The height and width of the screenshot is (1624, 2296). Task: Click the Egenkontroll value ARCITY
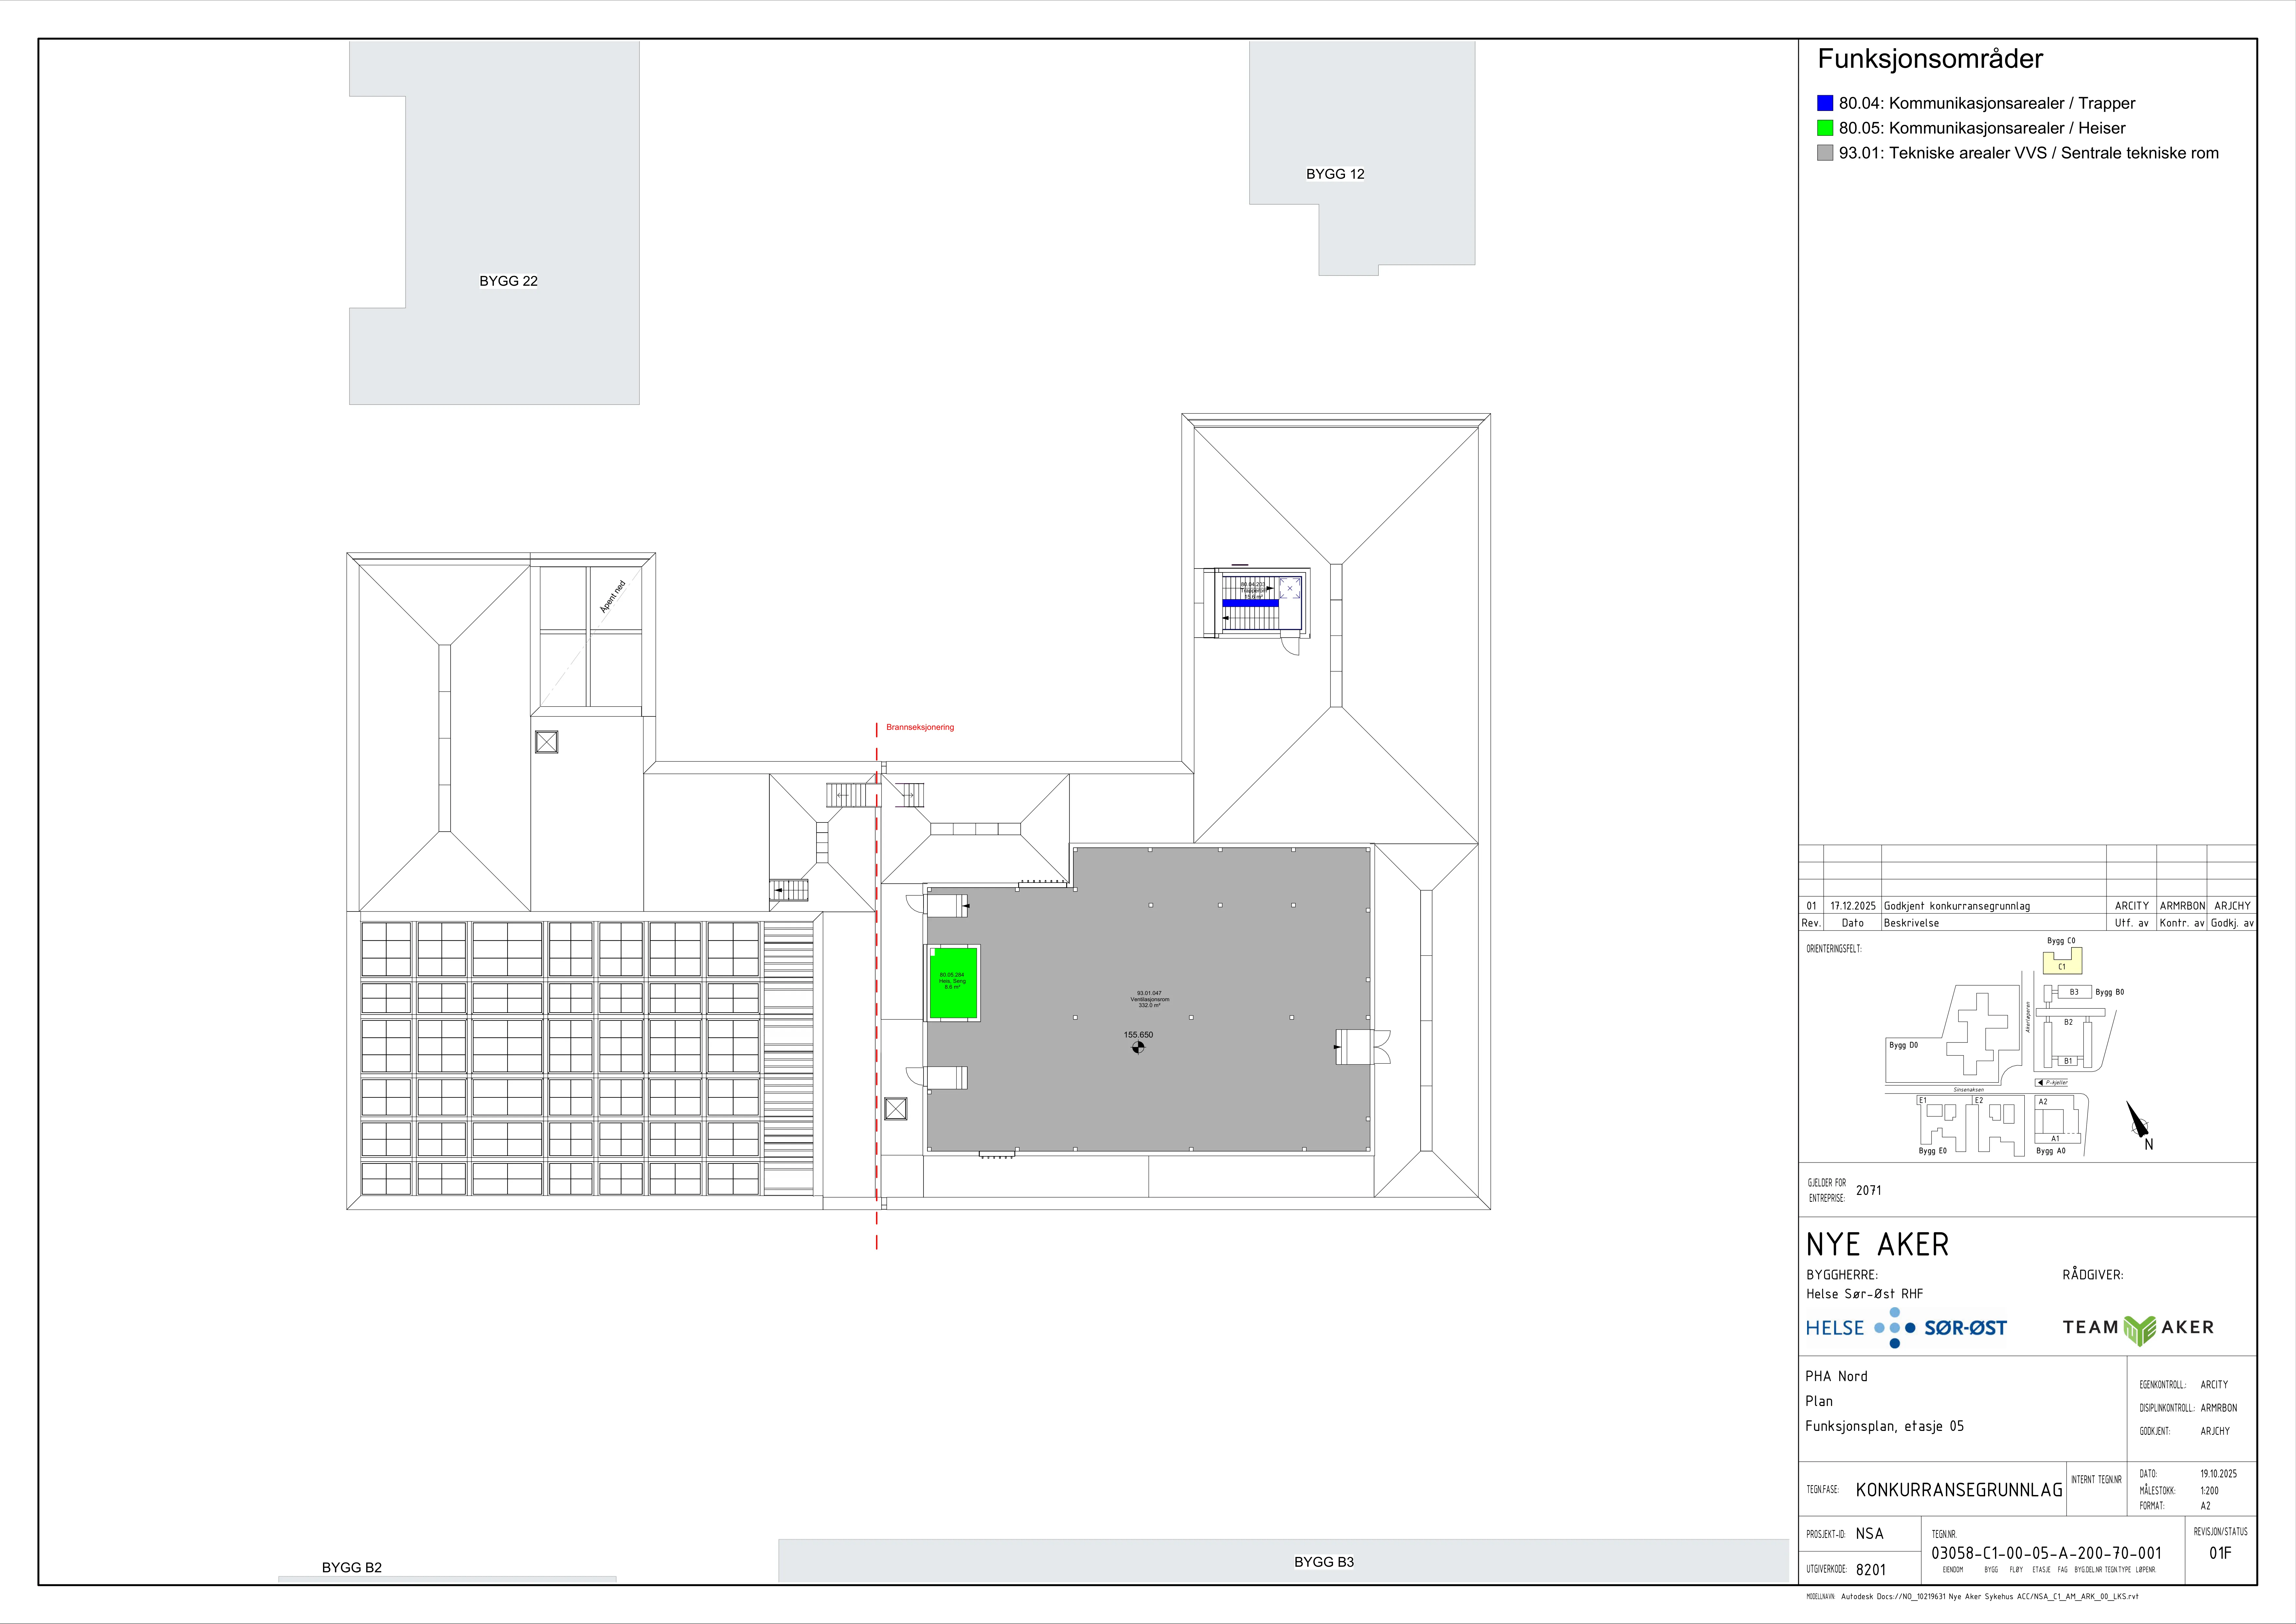[2214, 1385]
